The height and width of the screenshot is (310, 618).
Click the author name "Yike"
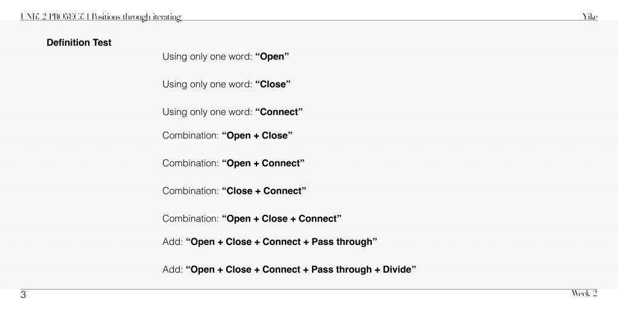(x=590, y=17)
